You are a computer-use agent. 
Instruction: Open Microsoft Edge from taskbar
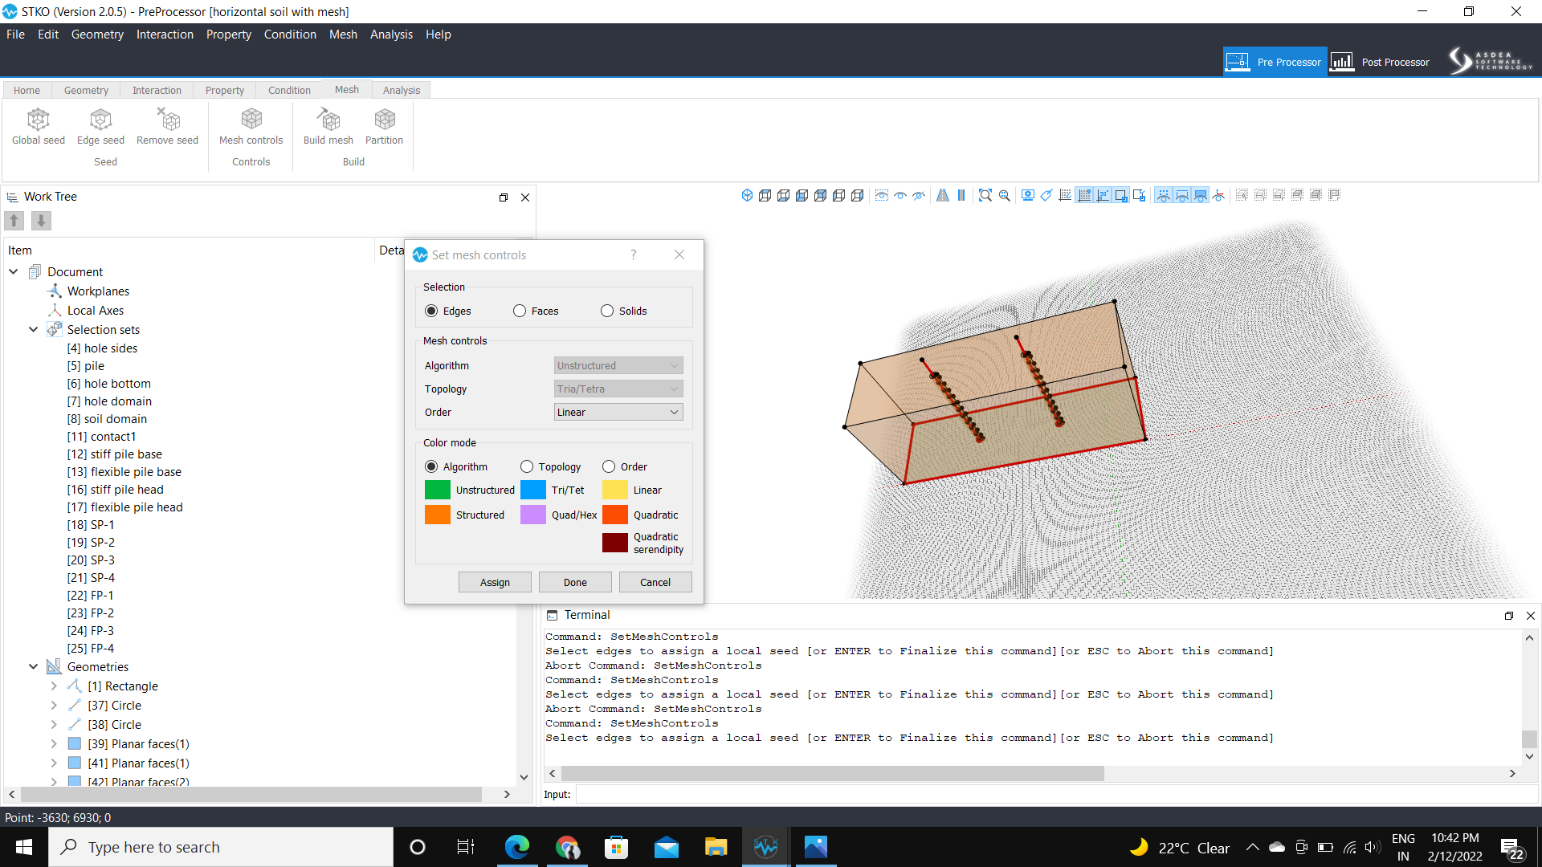pyautogui.click(x=517, y=847)
